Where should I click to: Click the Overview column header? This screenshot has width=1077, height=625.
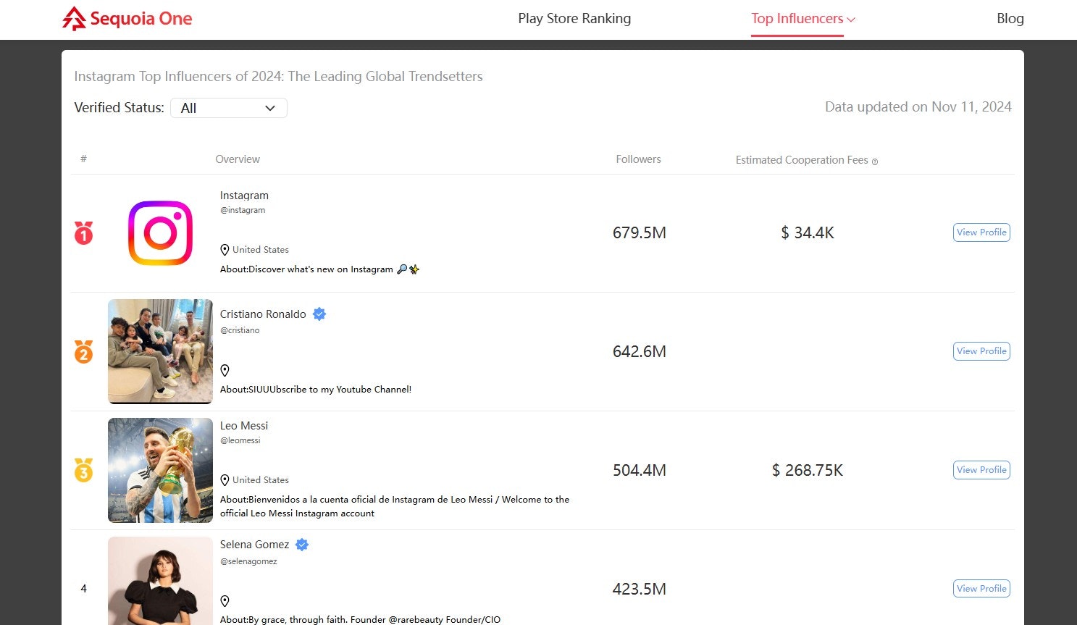click(238, 159)
